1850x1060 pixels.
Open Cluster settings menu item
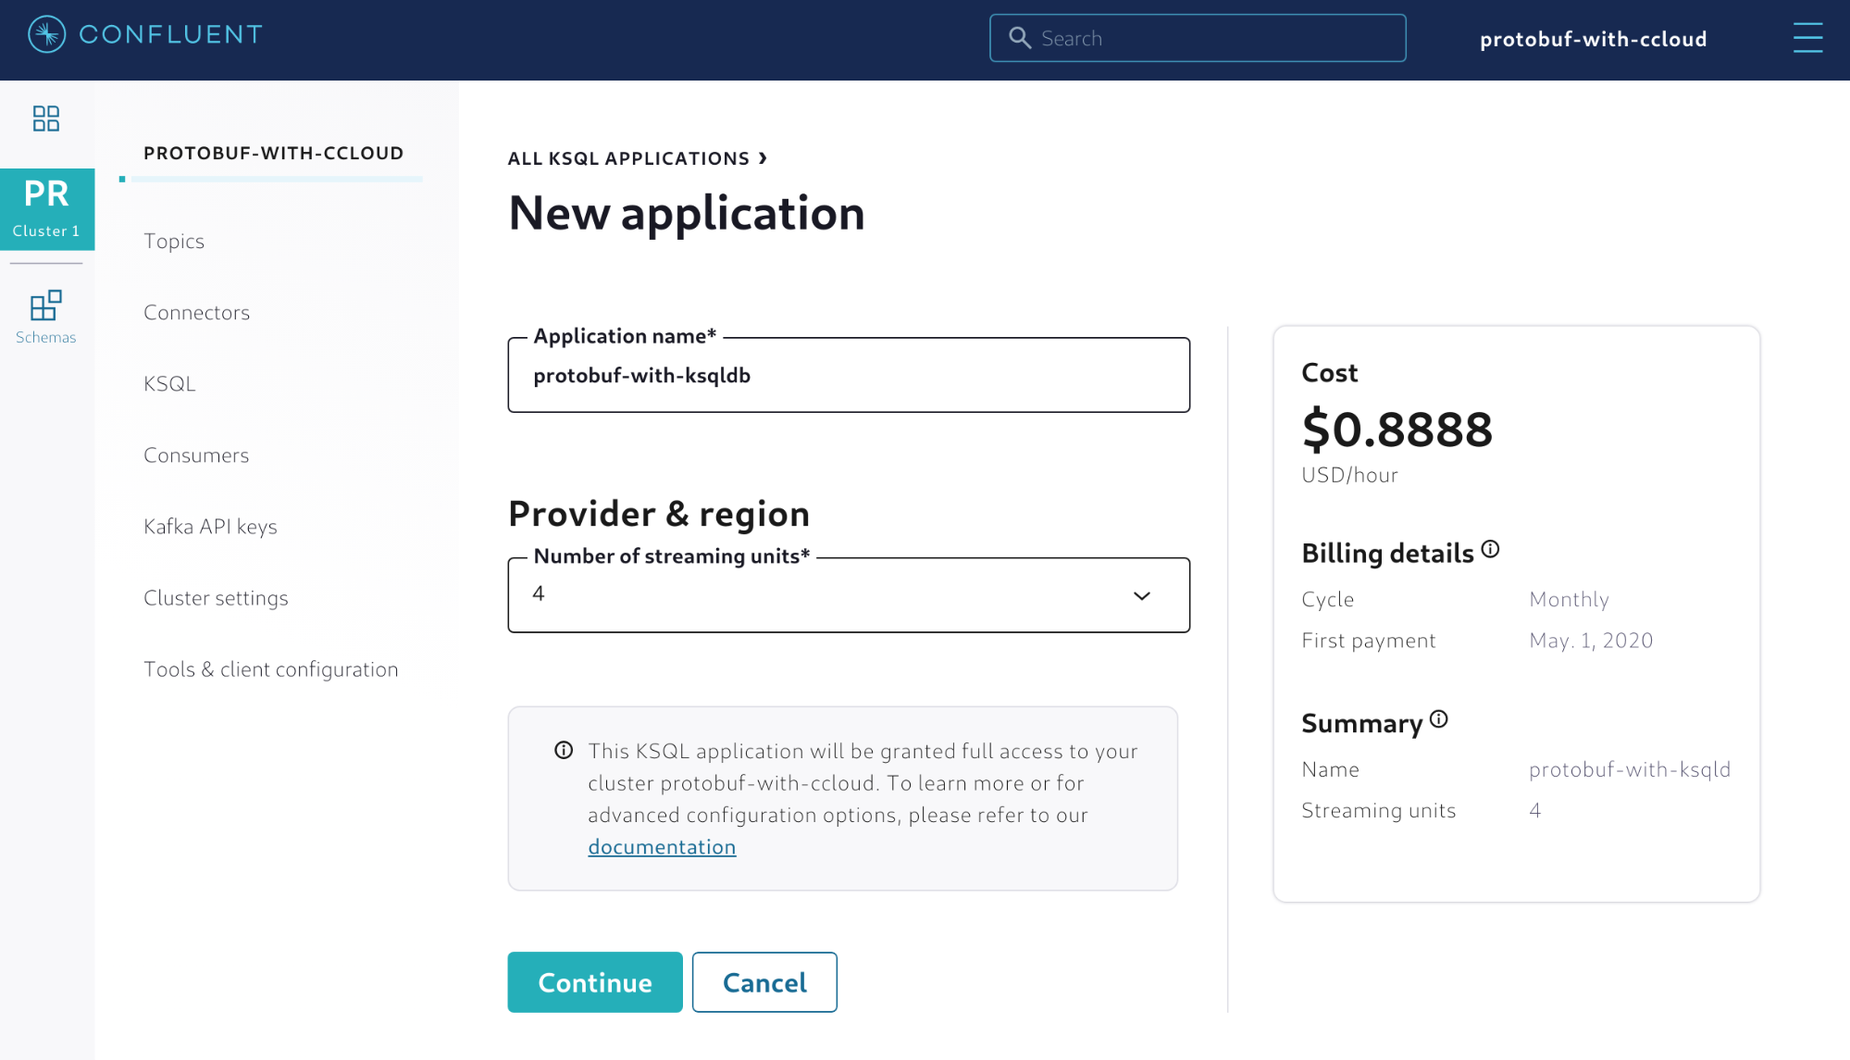[x=217, y=598]
